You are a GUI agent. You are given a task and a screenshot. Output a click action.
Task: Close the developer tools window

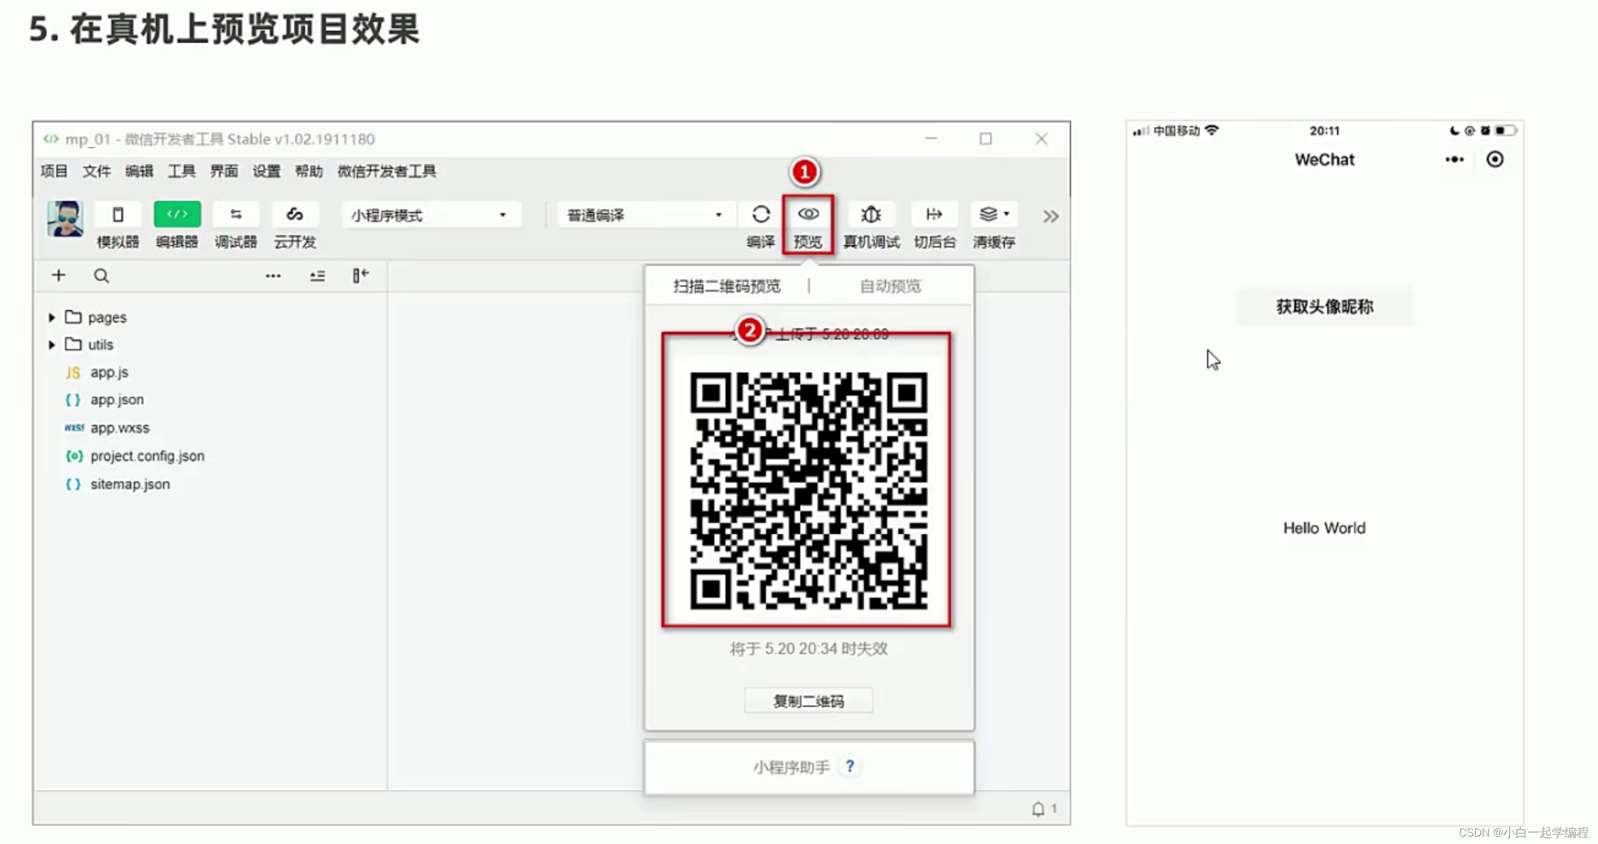coord(1041,138)
